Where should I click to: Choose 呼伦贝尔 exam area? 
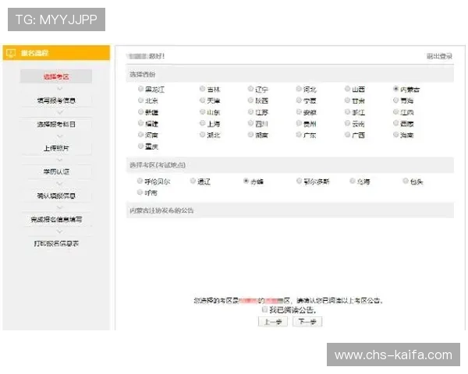[x=140, y=181]
